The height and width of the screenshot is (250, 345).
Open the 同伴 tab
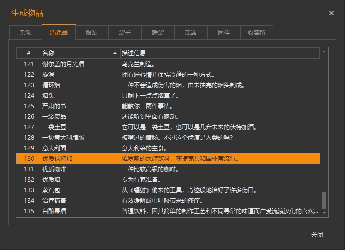coord(224,33)
